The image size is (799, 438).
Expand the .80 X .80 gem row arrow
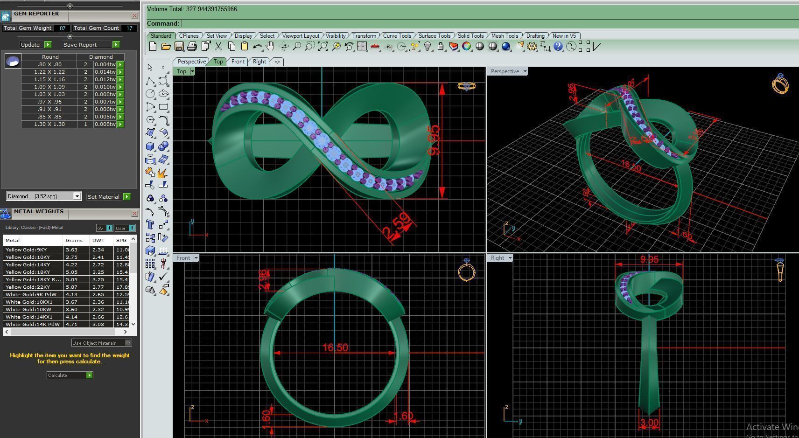(120, 64)
